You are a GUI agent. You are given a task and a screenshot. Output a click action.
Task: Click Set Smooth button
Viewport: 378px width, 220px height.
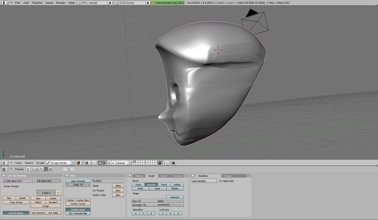click(x=38, y=213)
